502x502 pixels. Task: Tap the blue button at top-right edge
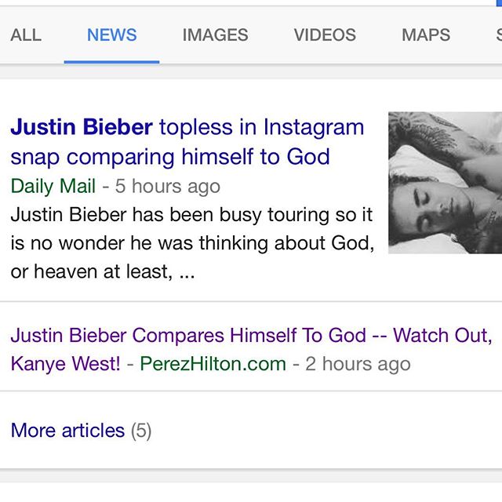pos(499,3)
